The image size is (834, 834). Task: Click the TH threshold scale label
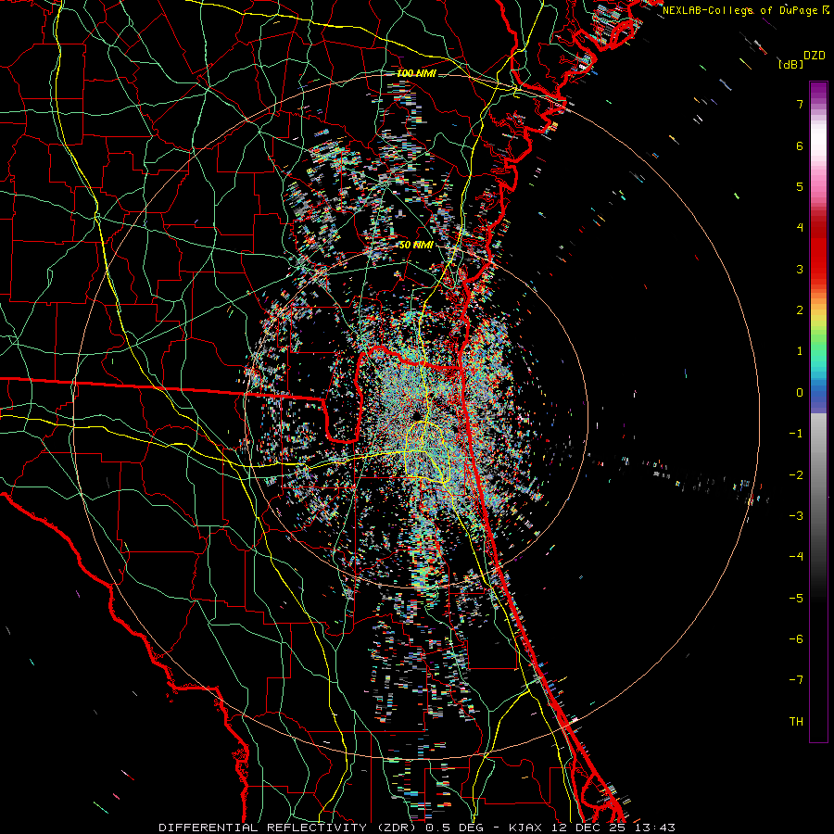pyautogui.click(x=796, y=722)
